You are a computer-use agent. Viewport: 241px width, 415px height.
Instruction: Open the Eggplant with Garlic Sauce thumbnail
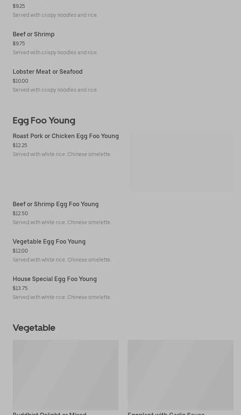[180, 375]
